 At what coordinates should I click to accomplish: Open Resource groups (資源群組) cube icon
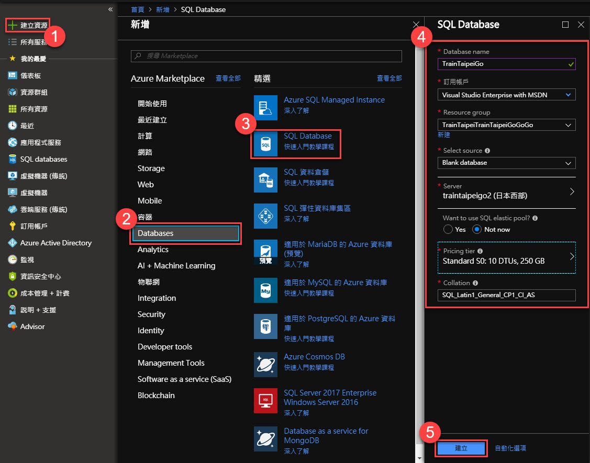13,92
